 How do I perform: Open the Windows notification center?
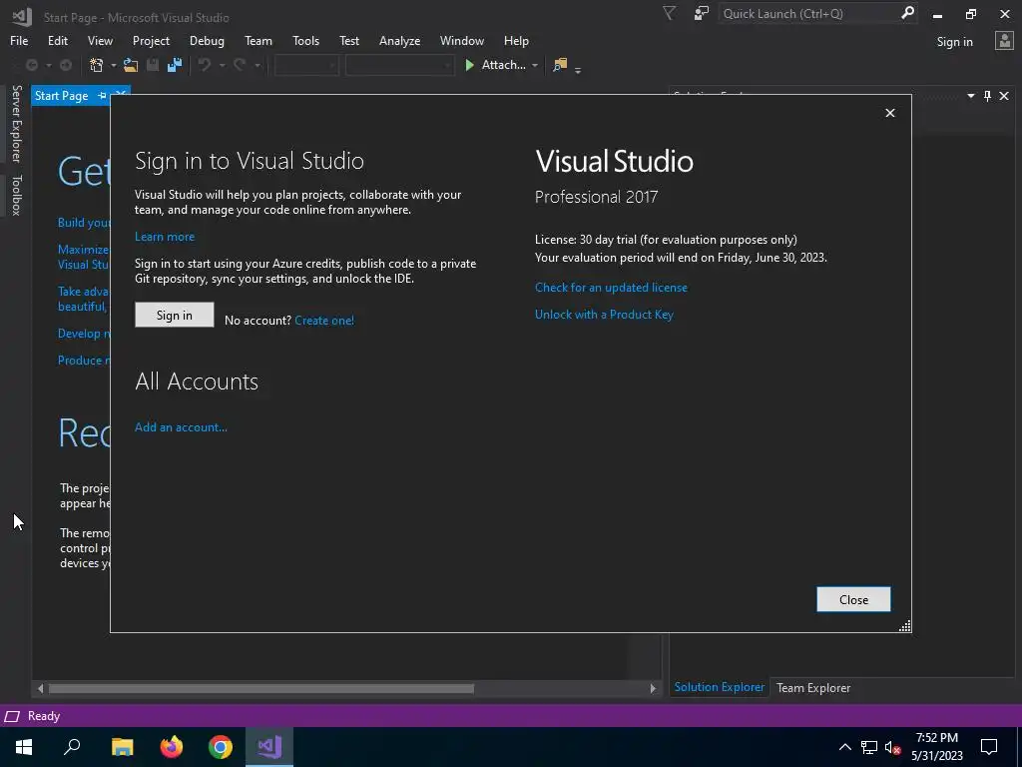(x=989, y=747)
